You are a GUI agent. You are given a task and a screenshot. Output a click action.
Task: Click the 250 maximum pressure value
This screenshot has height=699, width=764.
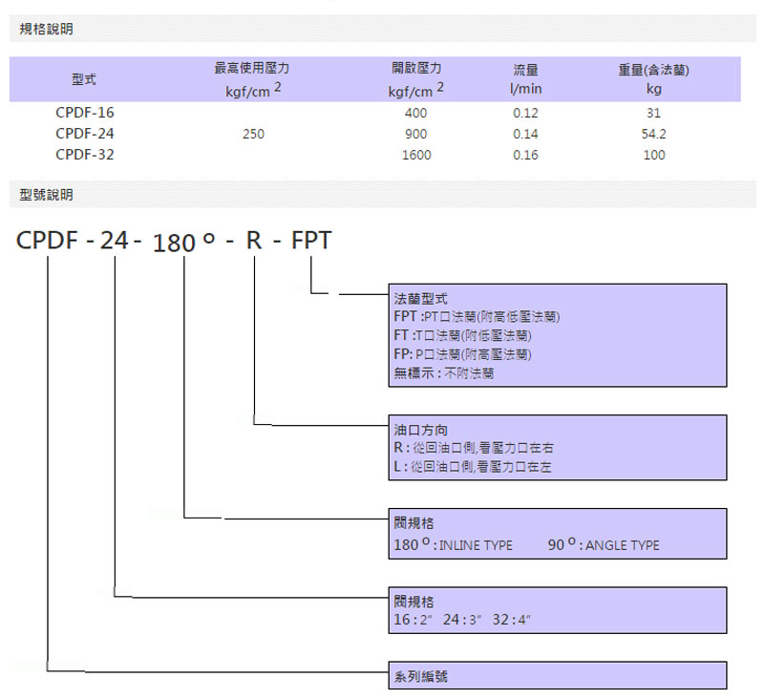point(253,134)
